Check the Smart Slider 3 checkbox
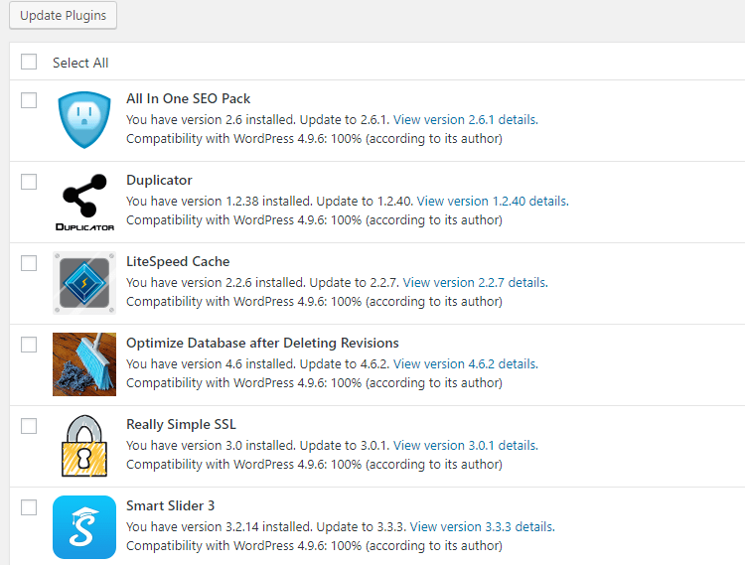 point(29,507)
